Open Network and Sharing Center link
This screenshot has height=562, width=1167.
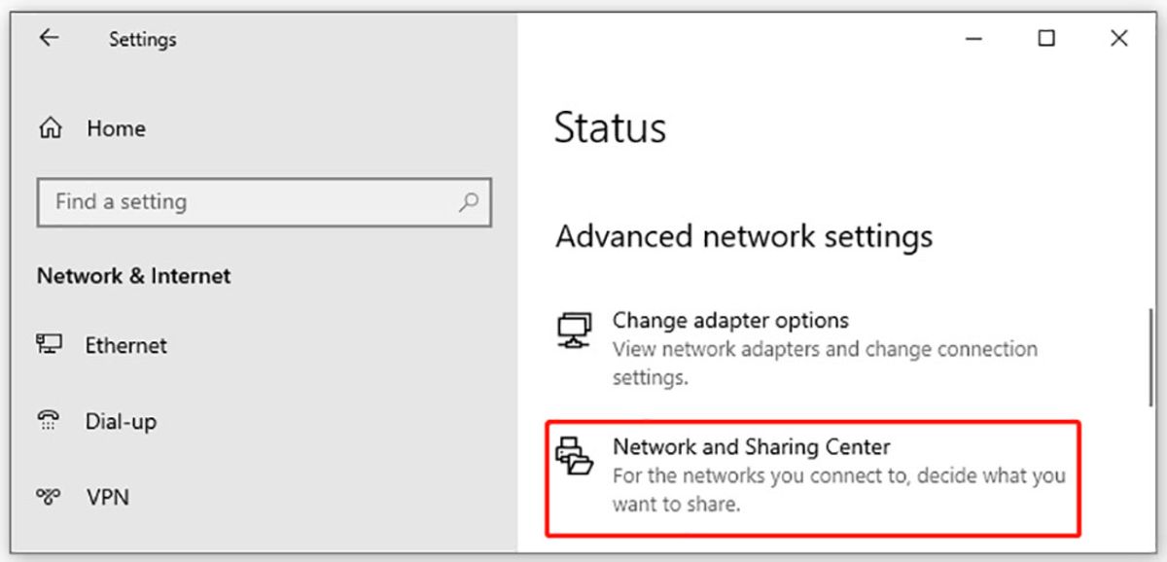[x=751, y=446]
